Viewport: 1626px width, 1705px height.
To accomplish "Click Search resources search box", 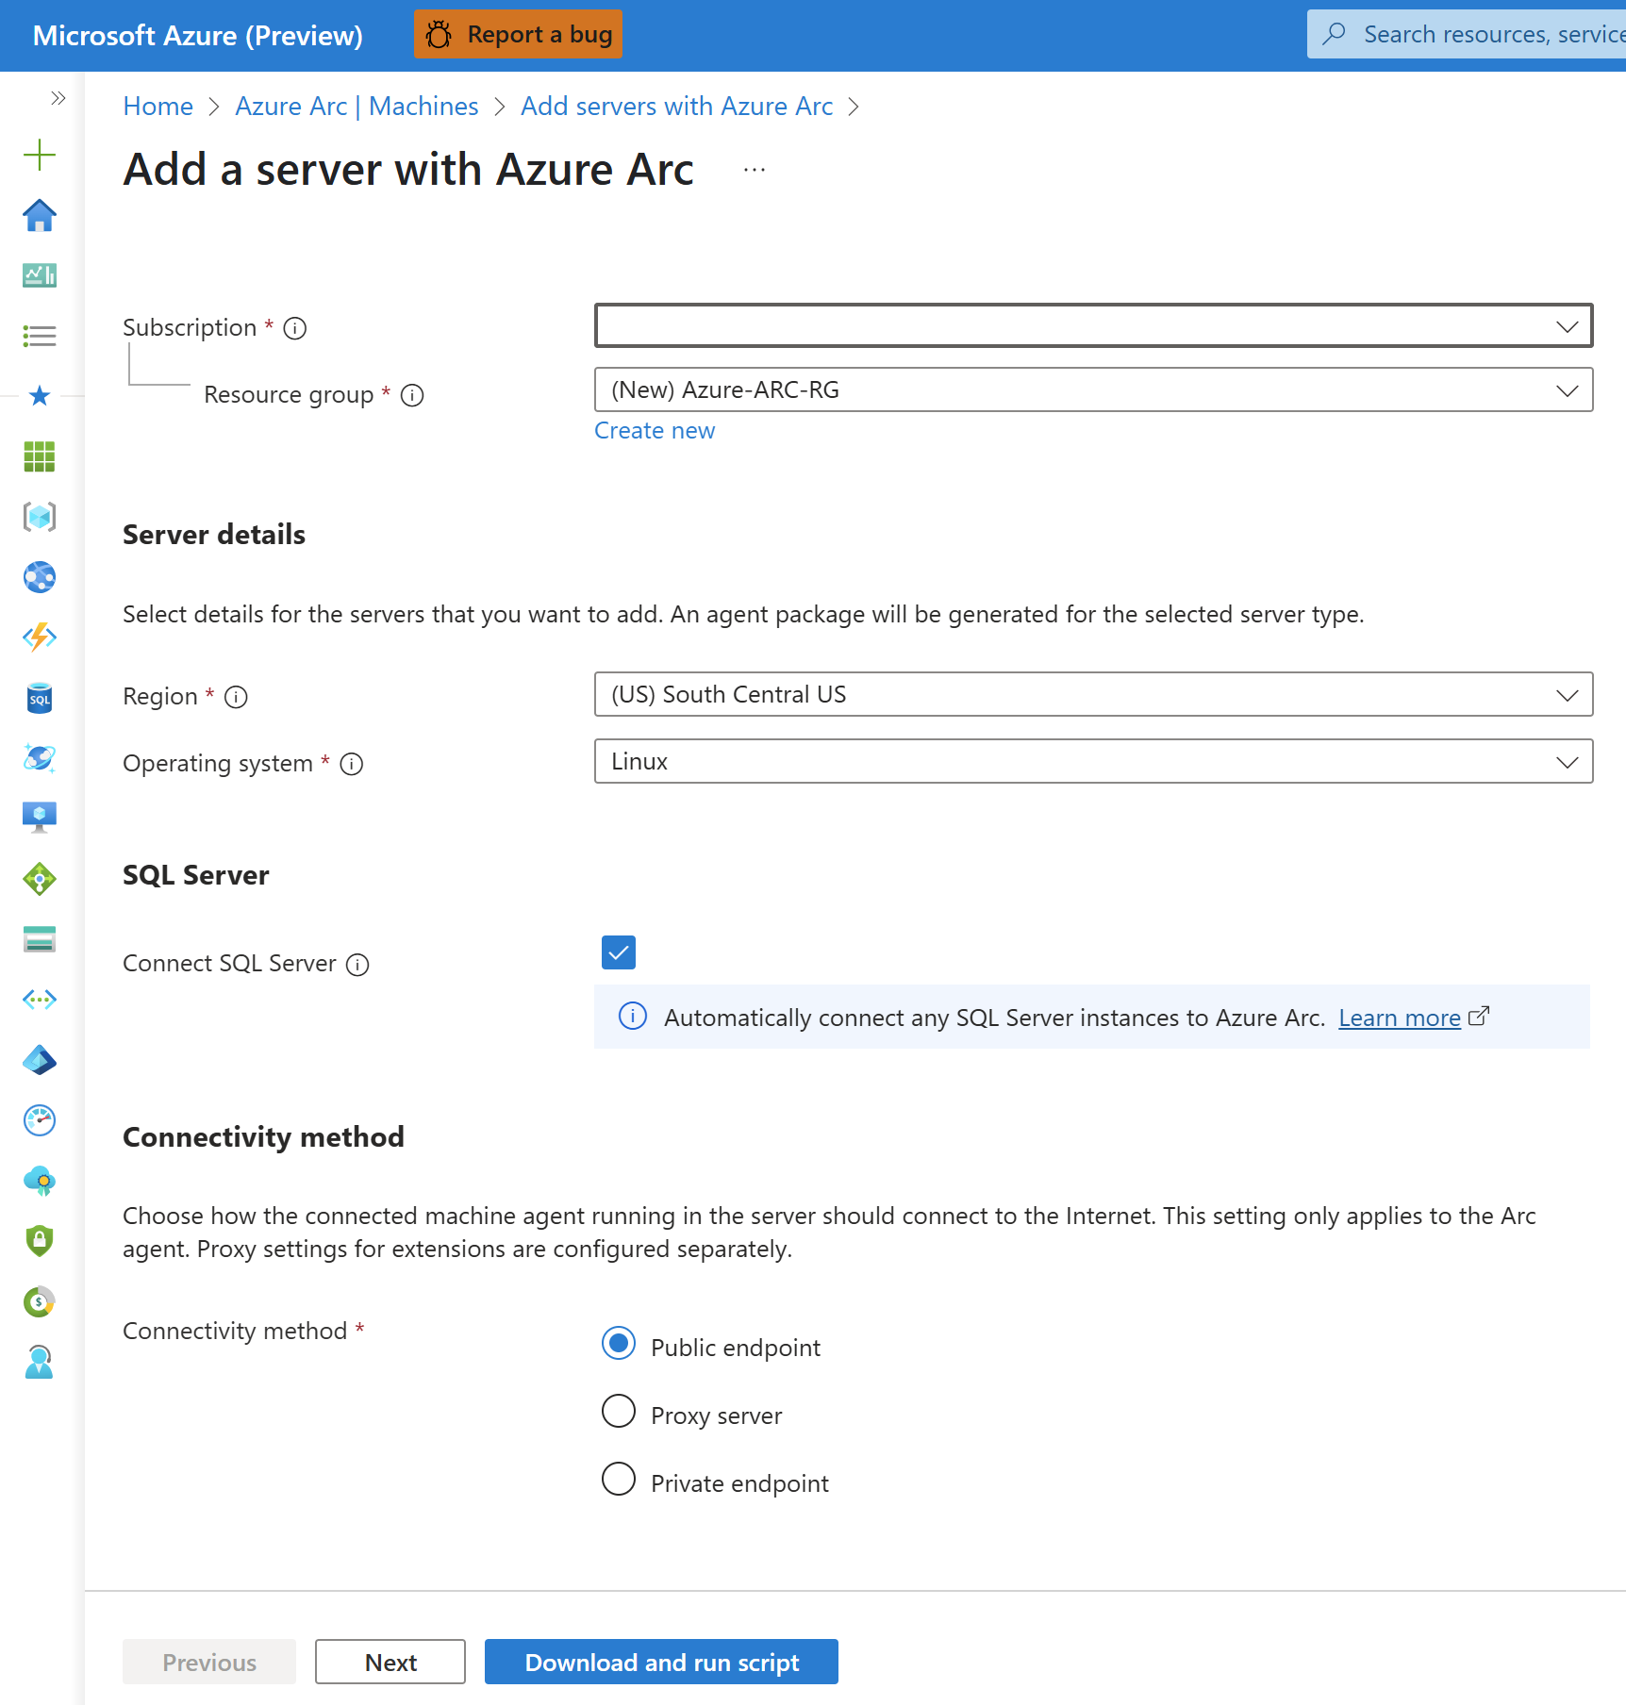I will pos(1467,34).
